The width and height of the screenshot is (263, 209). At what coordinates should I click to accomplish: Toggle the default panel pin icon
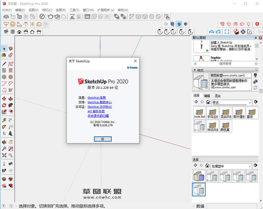[256, 38]
